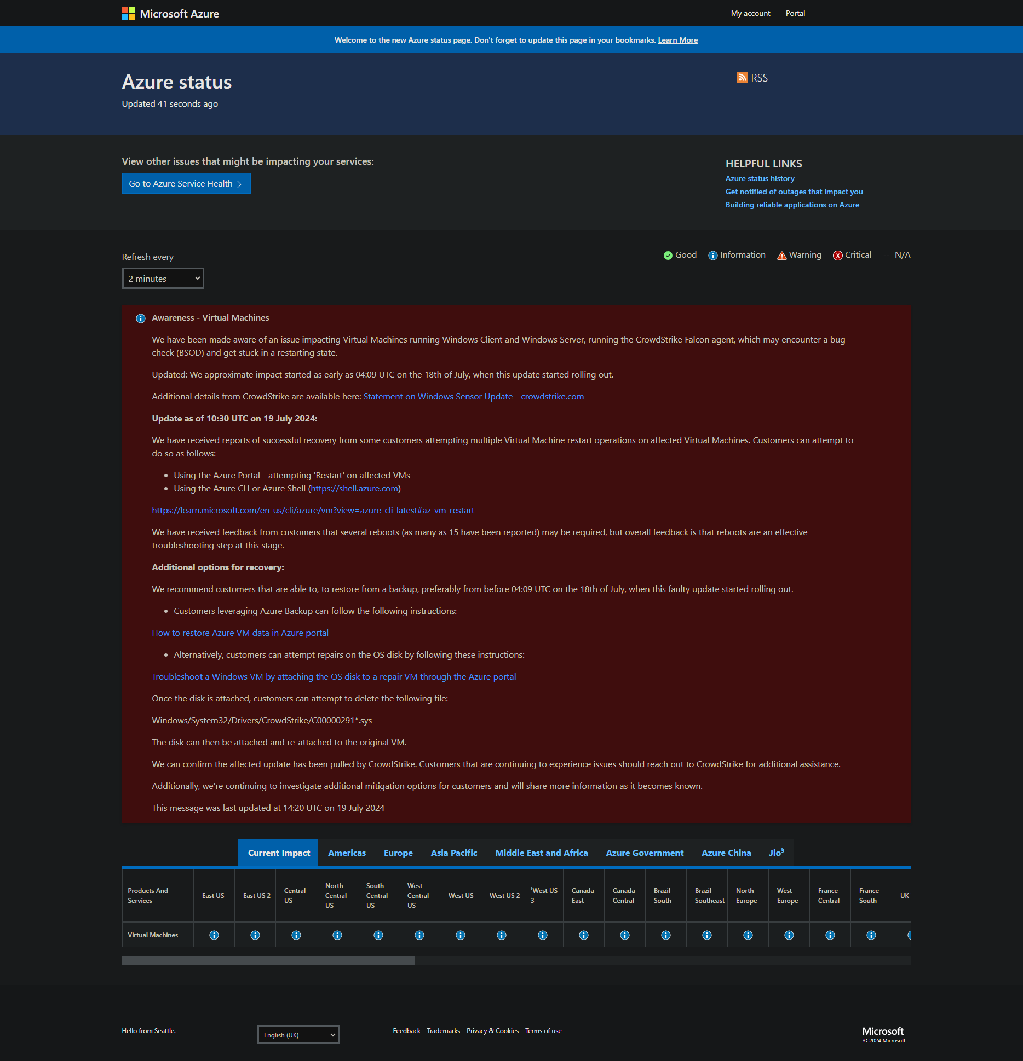Click the Azure status page heading

(x=177, y=82)
